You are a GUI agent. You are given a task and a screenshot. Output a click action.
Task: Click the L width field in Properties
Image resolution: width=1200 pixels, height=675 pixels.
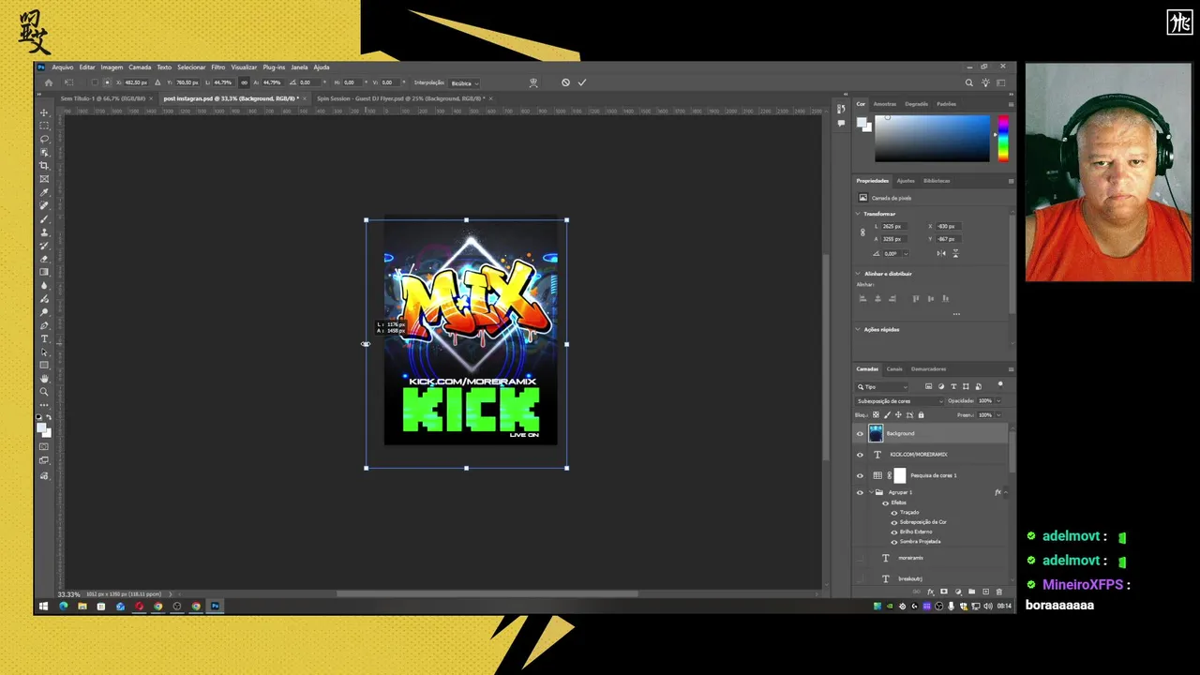893,226
